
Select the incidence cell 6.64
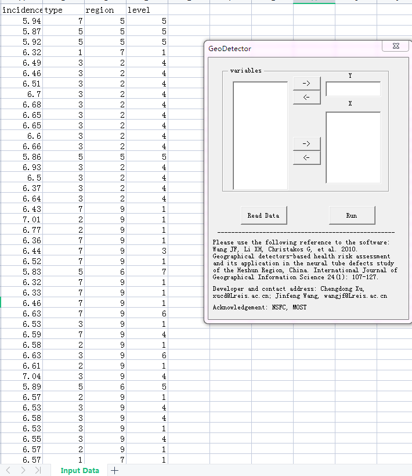[x=22, y=198]
